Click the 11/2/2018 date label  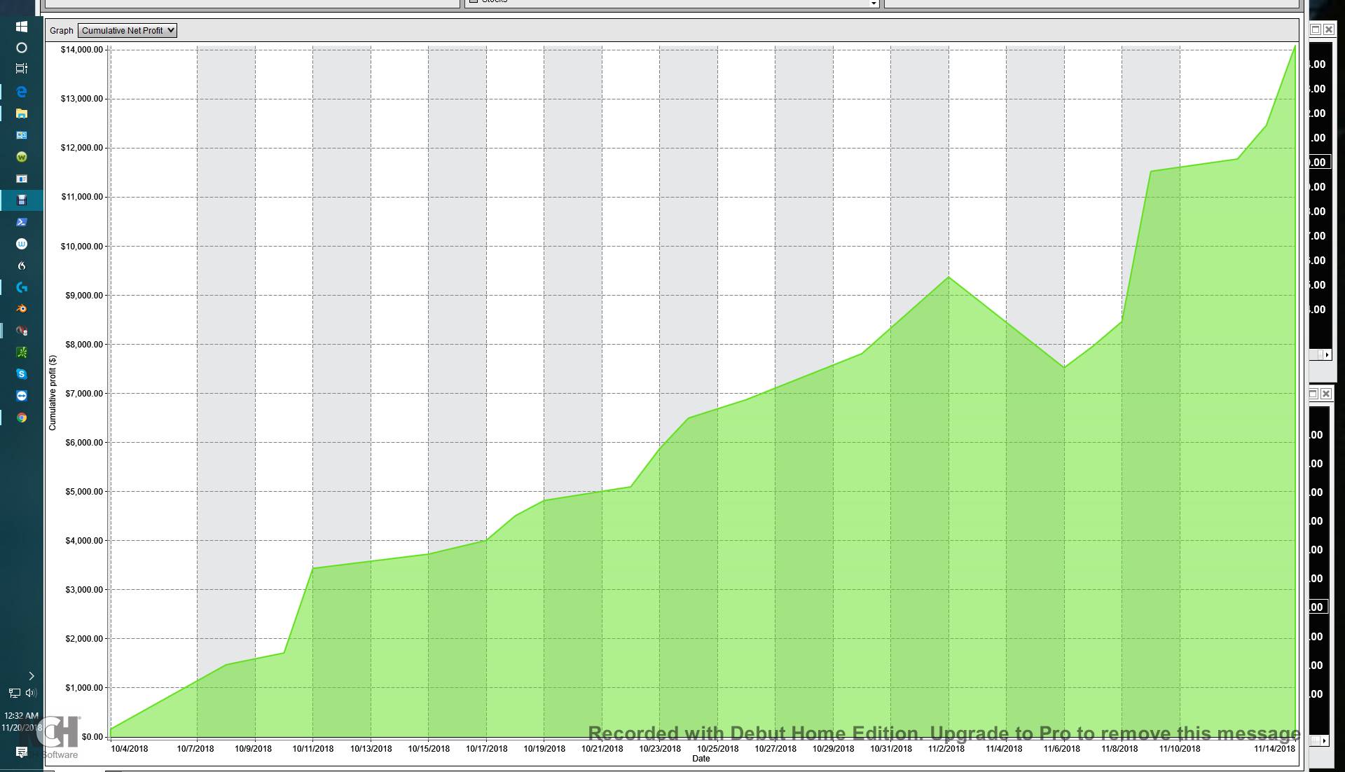pos(946,749)
